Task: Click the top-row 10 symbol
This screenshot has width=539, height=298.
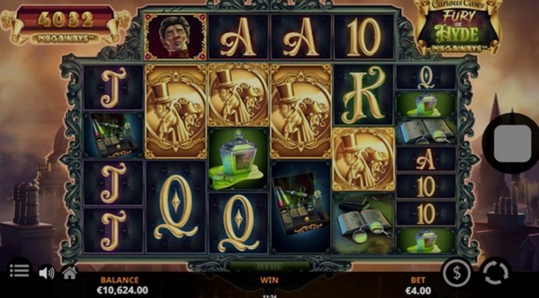Action: tap(364, 37)
